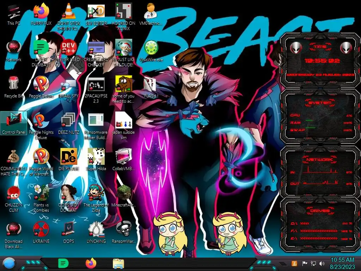Image resolution: width=361 pixels, height=271 pixels.
Task: Open the Action Center flag tray icon
Action: pyautogui.click(x=305, y=263)
